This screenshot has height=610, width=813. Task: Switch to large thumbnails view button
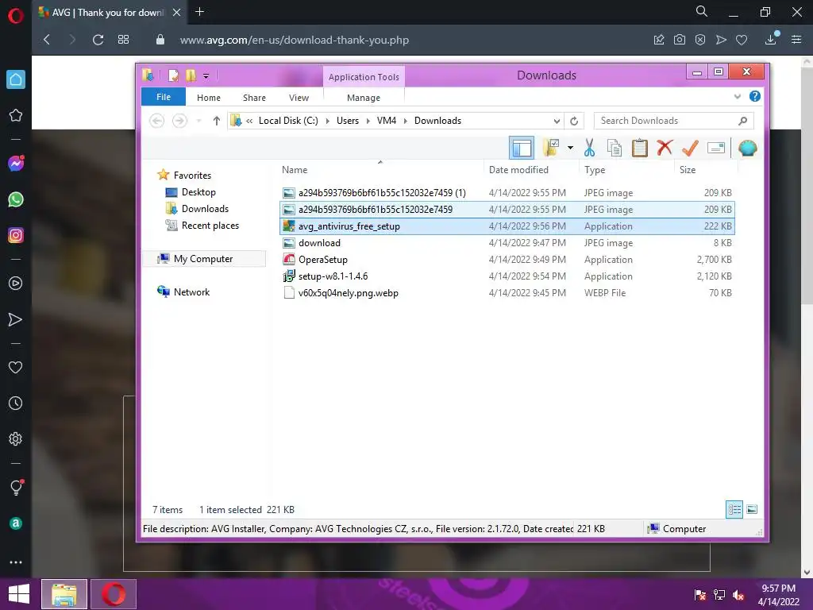pyautogui.click(x=752, y=509)
